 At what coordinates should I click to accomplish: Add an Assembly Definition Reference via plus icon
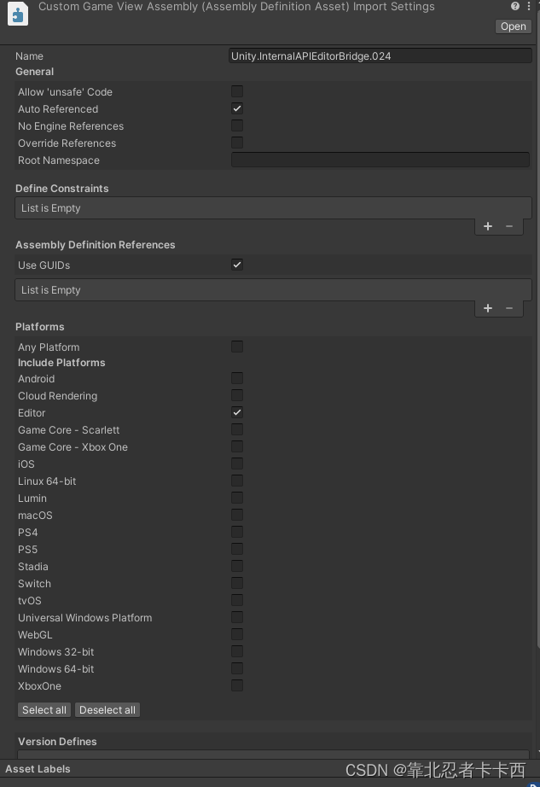pyautogui.click(x=487, y=308)
